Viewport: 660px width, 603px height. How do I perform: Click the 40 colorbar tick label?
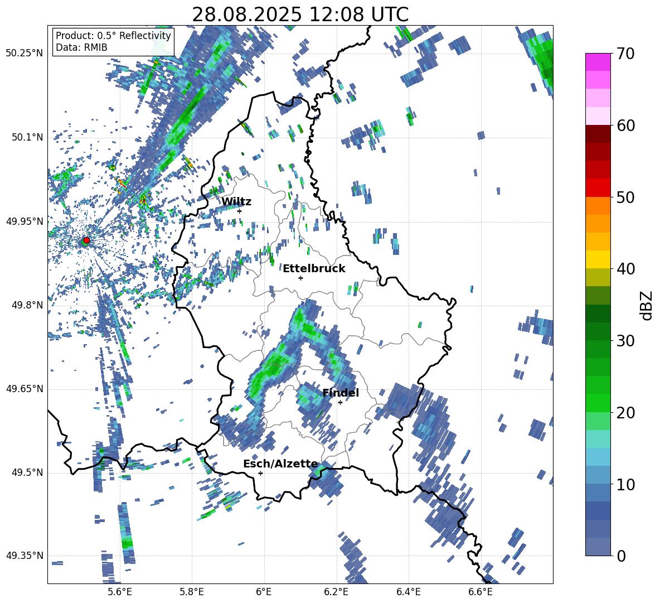[x=625, y=269]
